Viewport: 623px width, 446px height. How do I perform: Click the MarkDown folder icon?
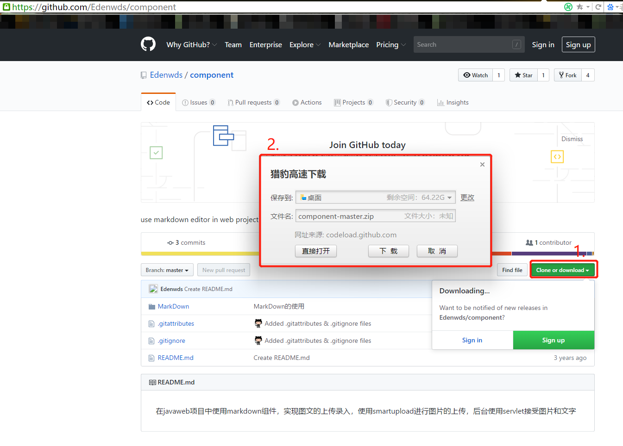[x=152, y=307]
